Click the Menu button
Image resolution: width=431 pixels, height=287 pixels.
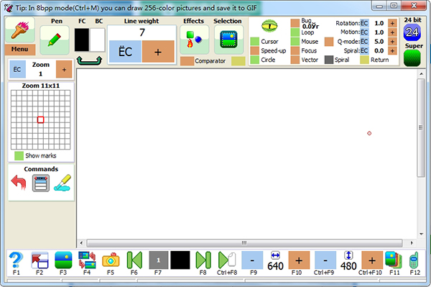(20, 49)
